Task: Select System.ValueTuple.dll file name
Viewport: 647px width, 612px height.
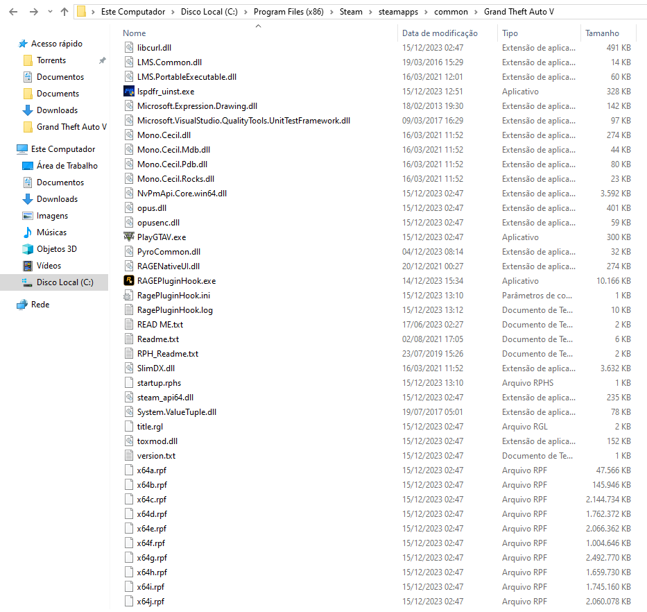Action: pos(177,412)
